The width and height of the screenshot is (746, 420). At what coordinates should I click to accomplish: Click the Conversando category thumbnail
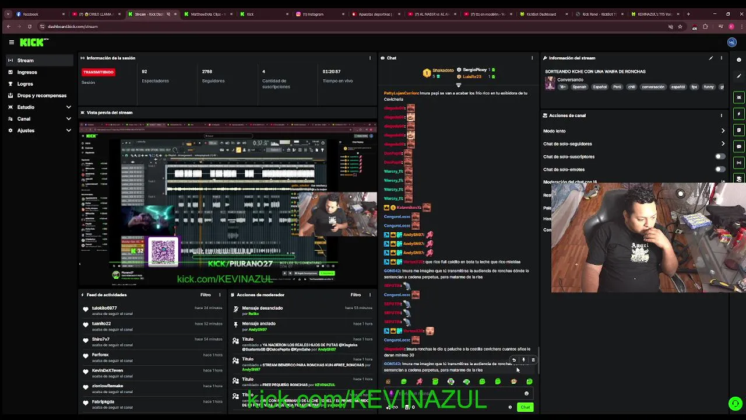click(x=550, y=83)
